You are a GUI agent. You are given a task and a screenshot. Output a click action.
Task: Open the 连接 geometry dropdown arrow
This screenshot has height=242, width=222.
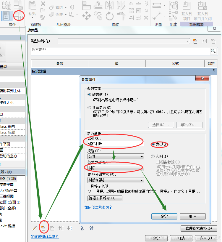pyautogui.click(x=66, y=15)
